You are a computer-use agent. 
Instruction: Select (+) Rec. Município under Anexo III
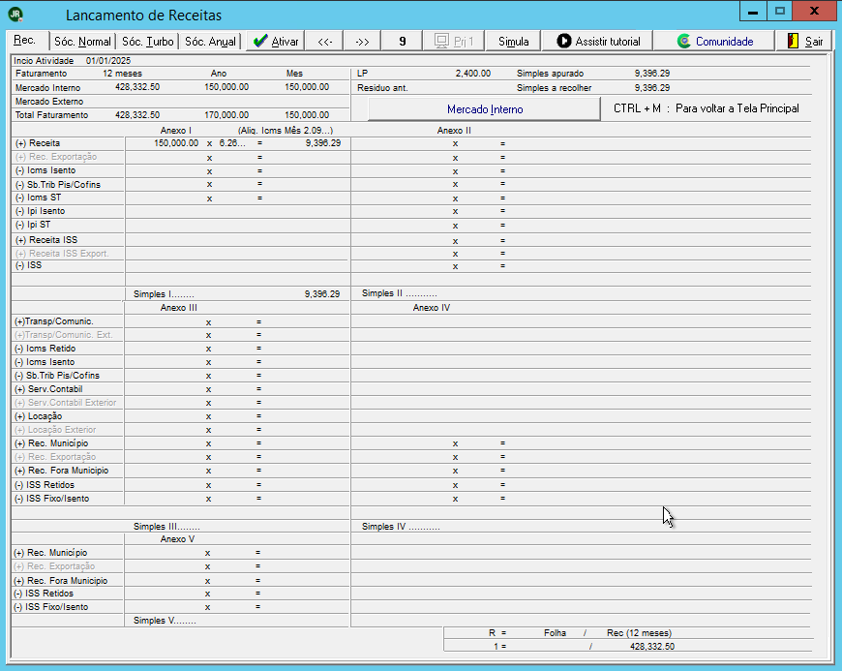[51, 443]
